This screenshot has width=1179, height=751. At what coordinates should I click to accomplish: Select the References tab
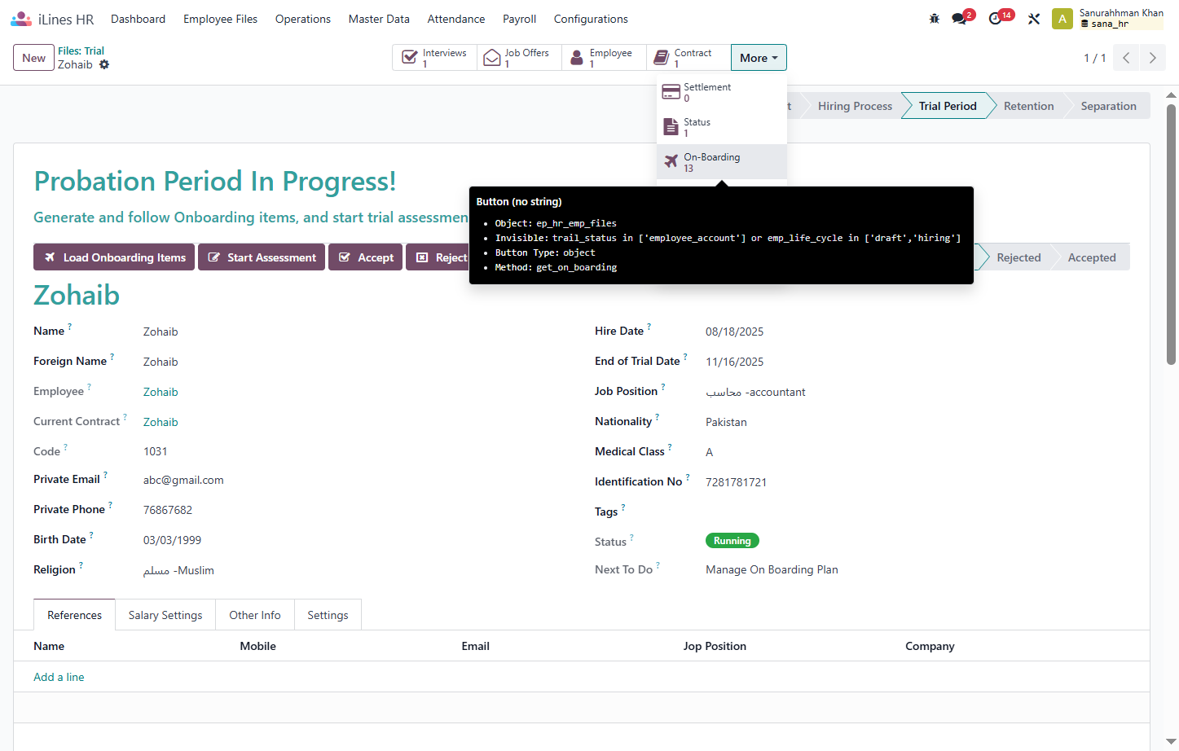[x=75, y=615]
